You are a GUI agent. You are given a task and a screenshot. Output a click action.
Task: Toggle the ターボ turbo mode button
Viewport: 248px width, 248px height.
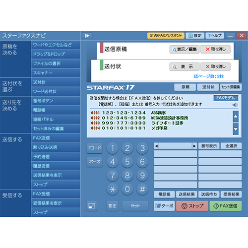coord(164,206)
